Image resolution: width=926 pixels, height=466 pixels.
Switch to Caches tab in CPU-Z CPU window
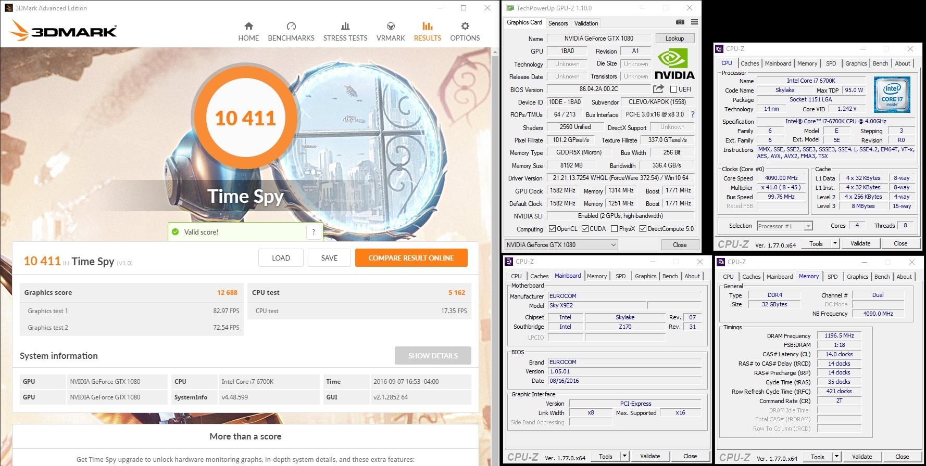749,63
